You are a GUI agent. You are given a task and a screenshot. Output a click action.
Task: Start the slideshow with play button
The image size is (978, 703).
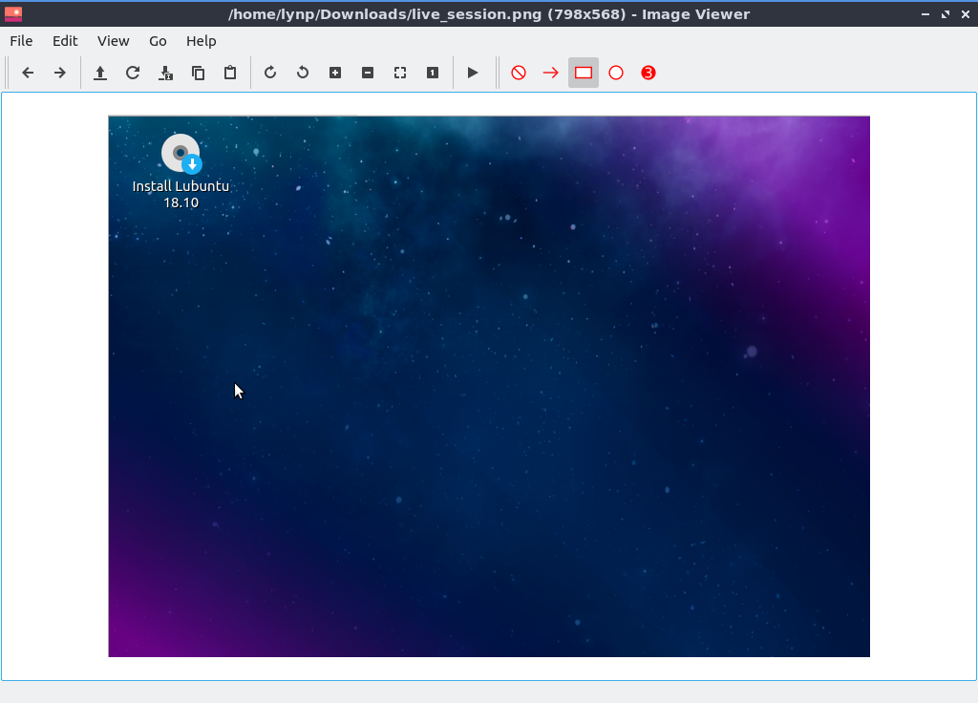pos(473,73)
